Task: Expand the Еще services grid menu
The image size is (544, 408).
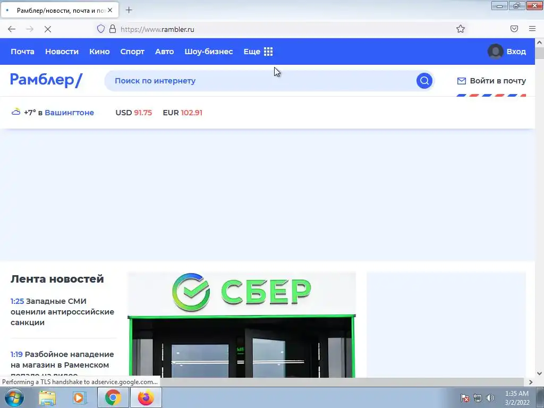Action: (258, 52)
